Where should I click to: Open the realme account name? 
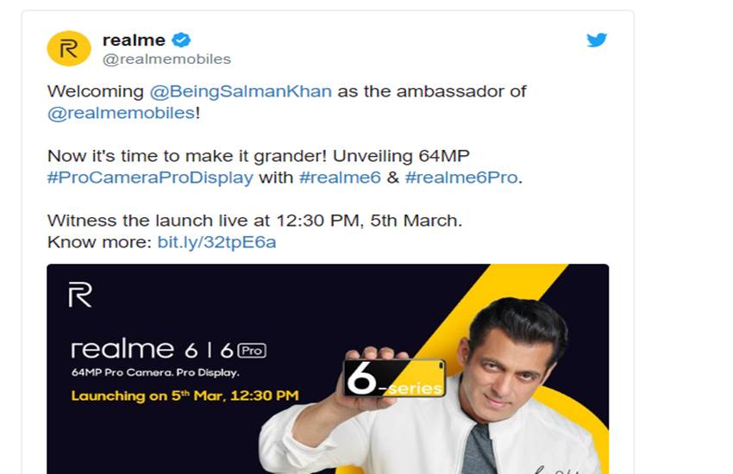pyautogui.click(x=134, y=40)
